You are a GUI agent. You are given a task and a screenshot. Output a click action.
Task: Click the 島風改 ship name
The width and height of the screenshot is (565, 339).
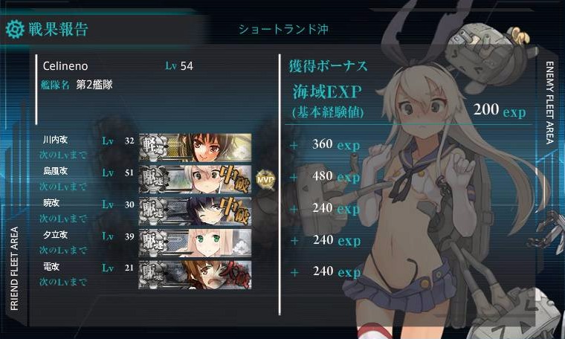coord(56,171)
